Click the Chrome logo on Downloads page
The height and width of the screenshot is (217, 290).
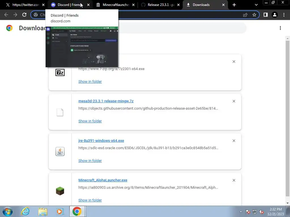[9, 28]
